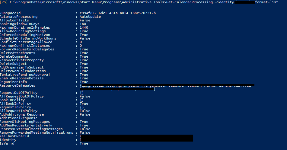Select the TentativePendingApproval True value

(x=84, y=75)
